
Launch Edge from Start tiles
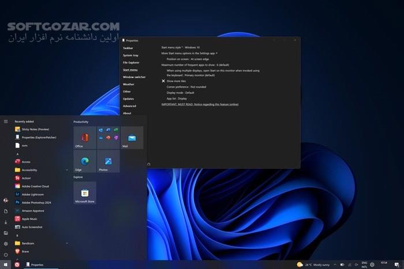pos(85,161)
